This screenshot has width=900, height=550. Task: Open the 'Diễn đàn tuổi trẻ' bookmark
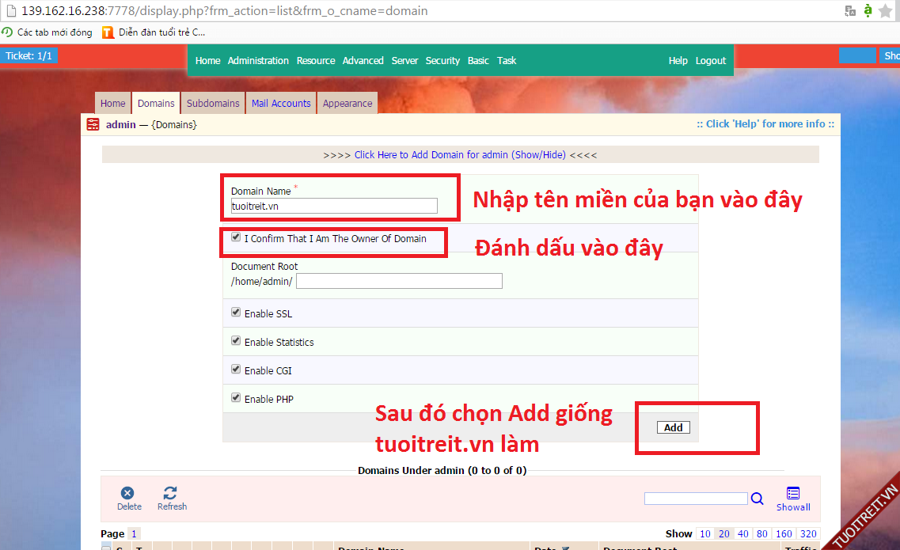(x=154, y=32)
